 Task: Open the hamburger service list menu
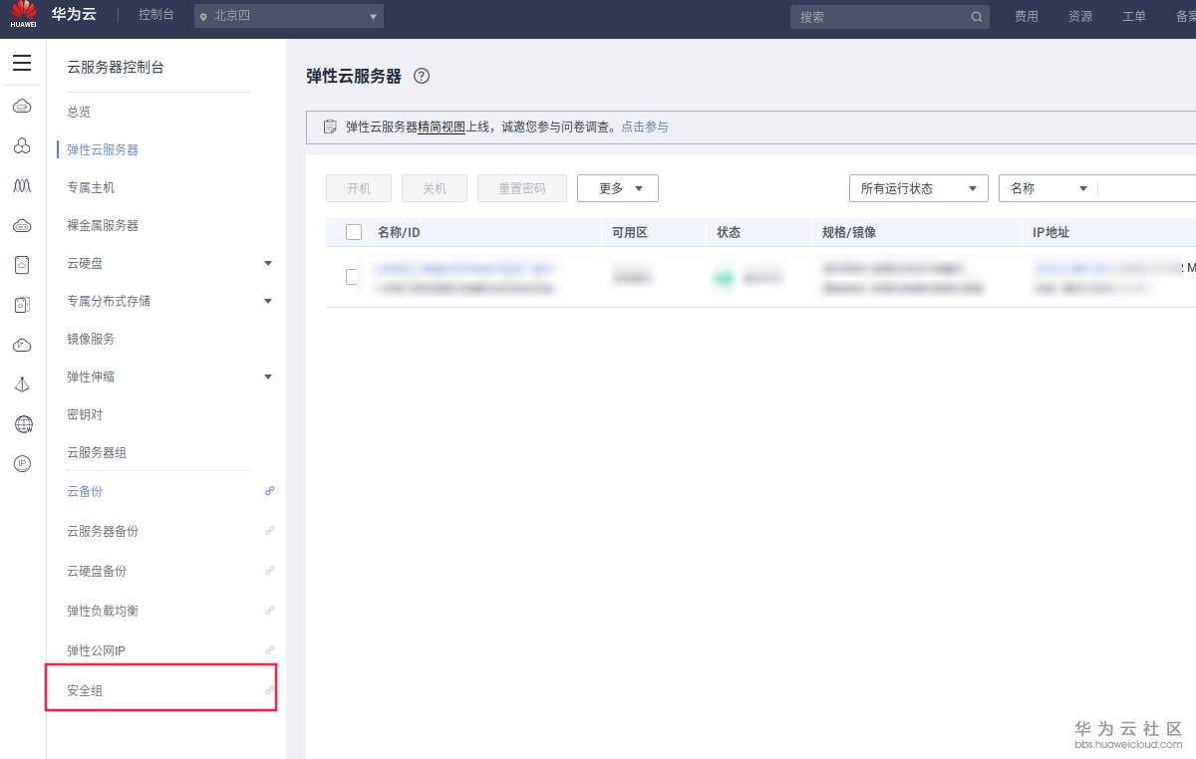point(22,64)
